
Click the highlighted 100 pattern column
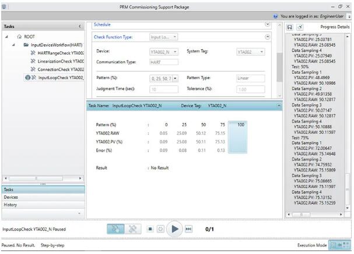coord(237,137)
